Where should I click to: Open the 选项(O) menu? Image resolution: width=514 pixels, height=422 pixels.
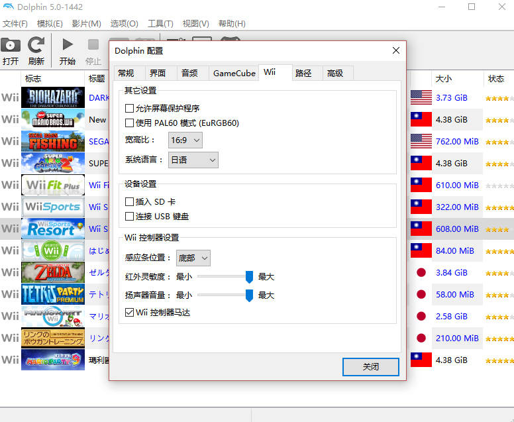click(x=125, y=24)
